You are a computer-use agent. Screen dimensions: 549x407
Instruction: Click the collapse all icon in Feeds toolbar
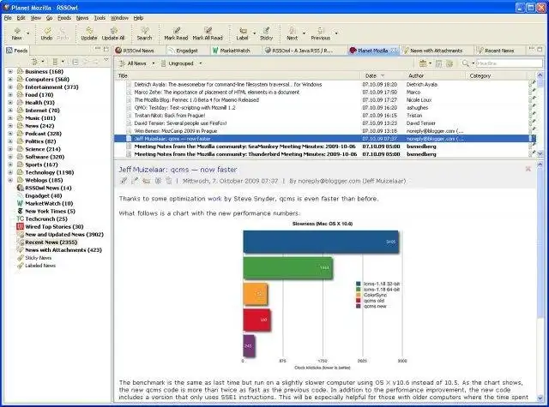(x=75, y=62)
